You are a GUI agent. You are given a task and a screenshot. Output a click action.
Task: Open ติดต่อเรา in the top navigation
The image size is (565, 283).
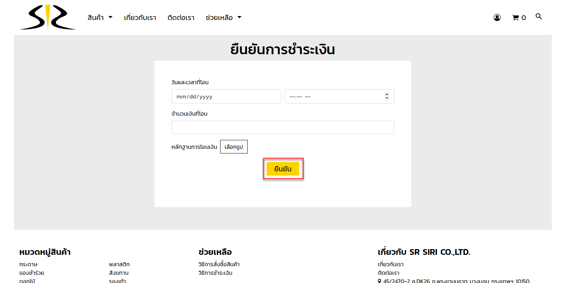(x=181, y=17)
